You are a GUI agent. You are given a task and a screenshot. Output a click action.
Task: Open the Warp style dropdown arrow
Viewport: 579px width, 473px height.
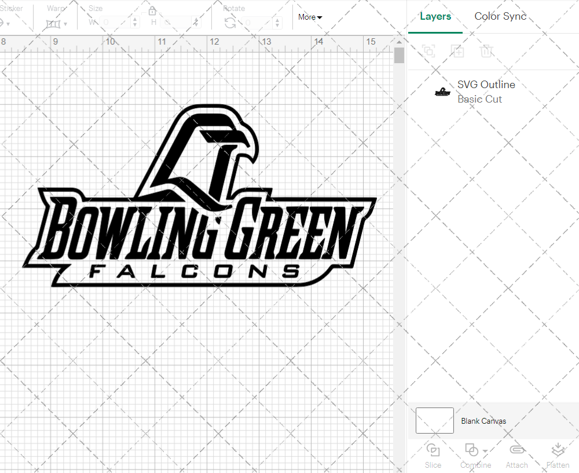point(65,24)
